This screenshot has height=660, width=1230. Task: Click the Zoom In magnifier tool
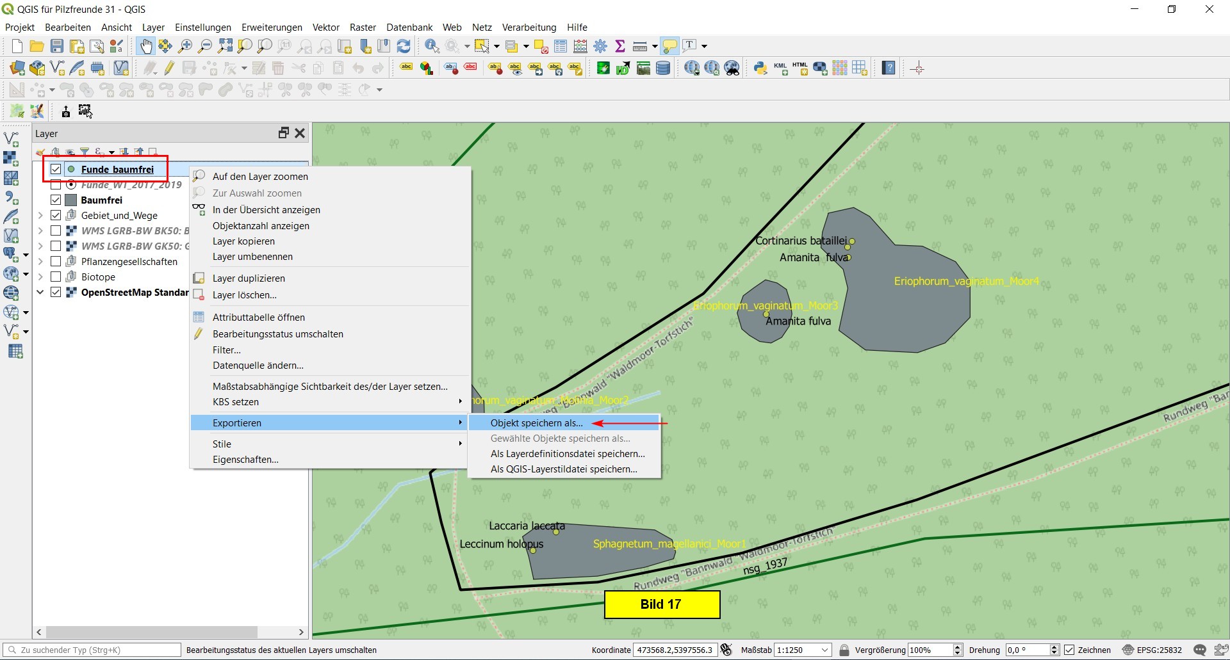coord(185,46)
